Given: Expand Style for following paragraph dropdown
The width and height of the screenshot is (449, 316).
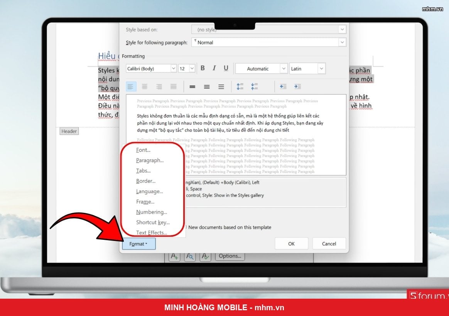Looking at the screenshot, I should tap(342, 42).
